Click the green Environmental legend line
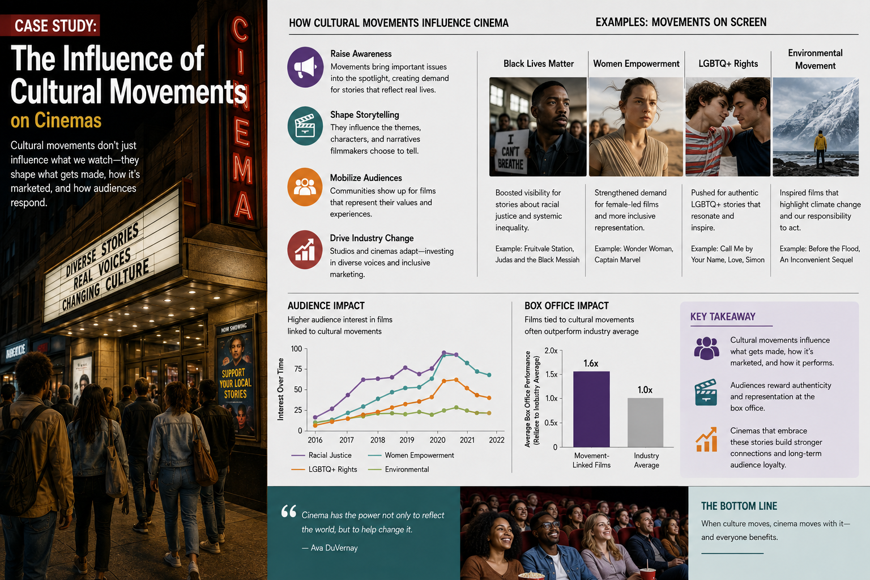The image size is (870, 580). [374, 470]
